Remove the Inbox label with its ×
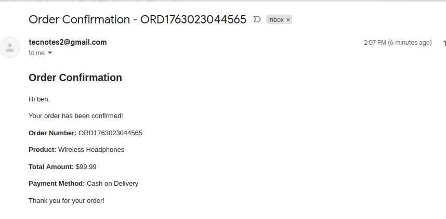446x219 pixels. click(288, 20)
